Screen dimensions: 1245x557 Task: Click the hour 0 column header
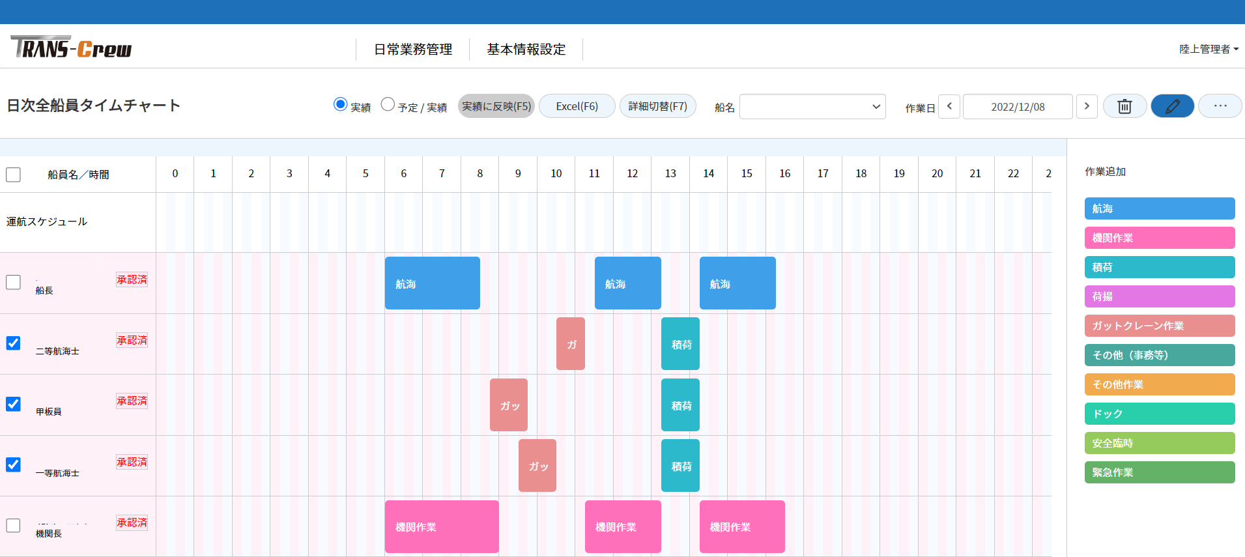[175, 173]
